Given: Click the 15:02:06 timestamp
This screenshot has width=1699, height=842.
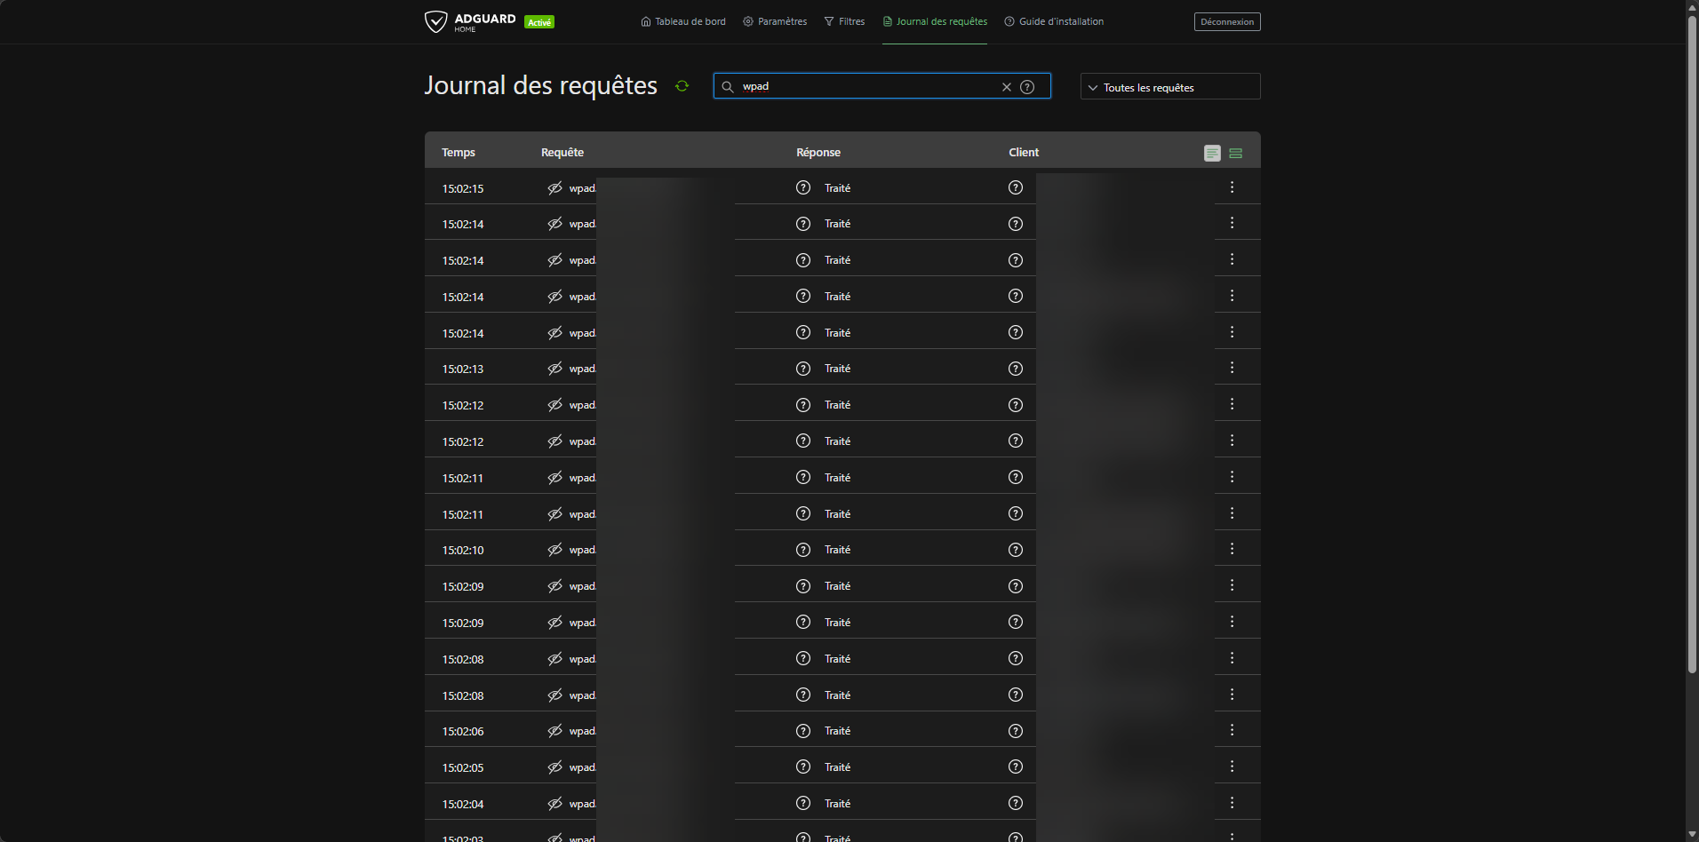Looking at the screenshot, I should tap(463, 731).
